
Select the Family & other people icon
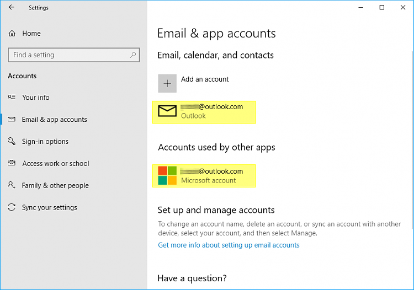tap(12, 185)
